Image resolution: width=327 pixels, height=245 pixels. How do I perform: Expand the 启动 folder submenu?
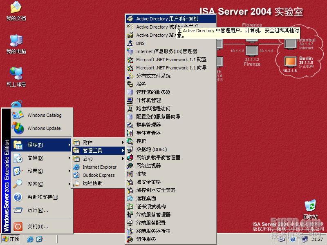point(99,159)
